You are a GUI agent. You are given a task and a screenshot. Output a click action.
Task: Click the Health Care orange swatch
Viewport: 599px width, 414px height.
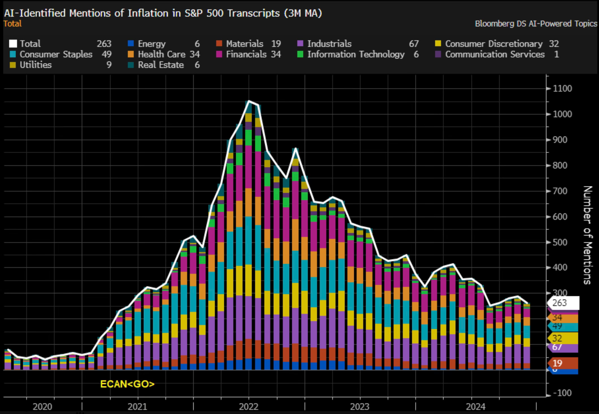[x=131, y=54]
